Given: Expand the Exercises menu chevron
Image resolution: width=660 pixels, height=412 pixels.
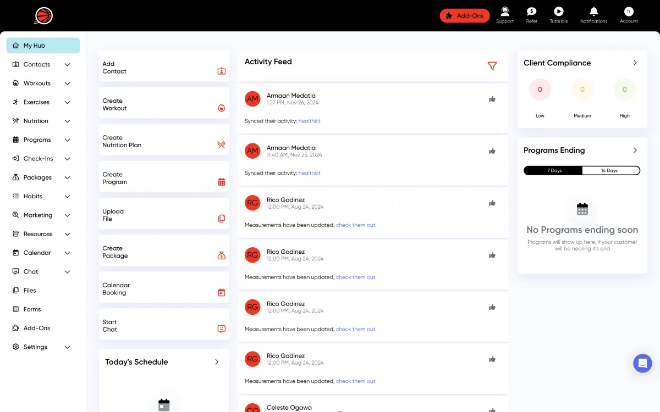Looking at the screenshot, I should pyautogui.click(x=67, y=102).
